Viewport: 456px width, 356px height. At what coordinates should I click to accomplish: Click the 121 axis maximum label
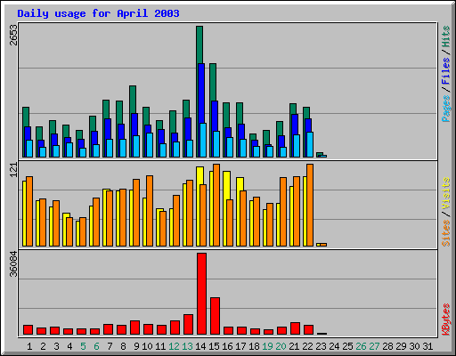13,170
